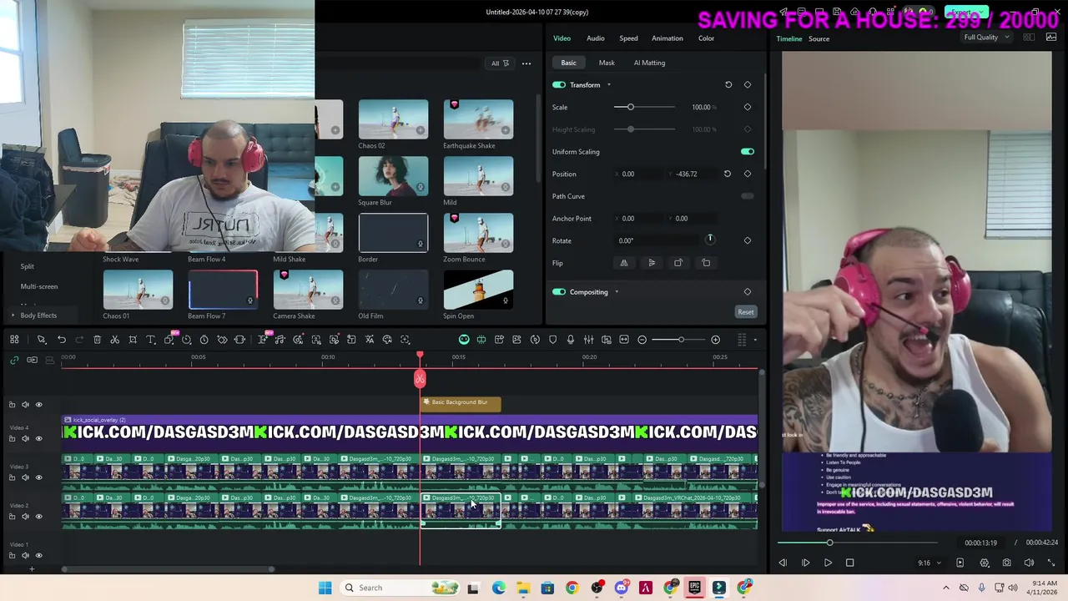The image size is (1068, 601).
Task: Adjust the timeline zoom slider
Action: 680,340
